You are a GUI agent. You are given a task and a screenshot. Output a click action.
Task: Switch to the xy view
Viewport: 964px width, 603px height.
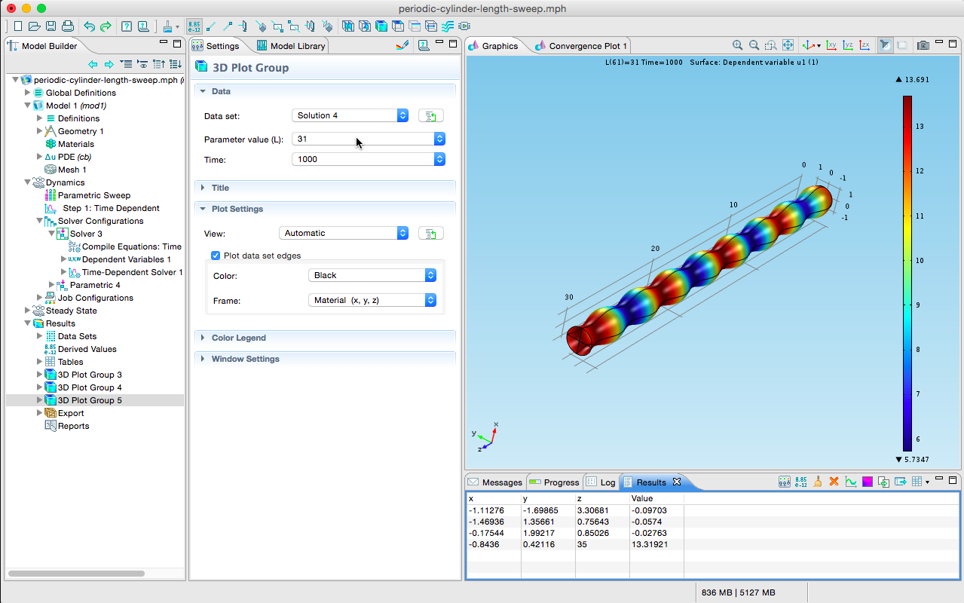coord(832,45)
